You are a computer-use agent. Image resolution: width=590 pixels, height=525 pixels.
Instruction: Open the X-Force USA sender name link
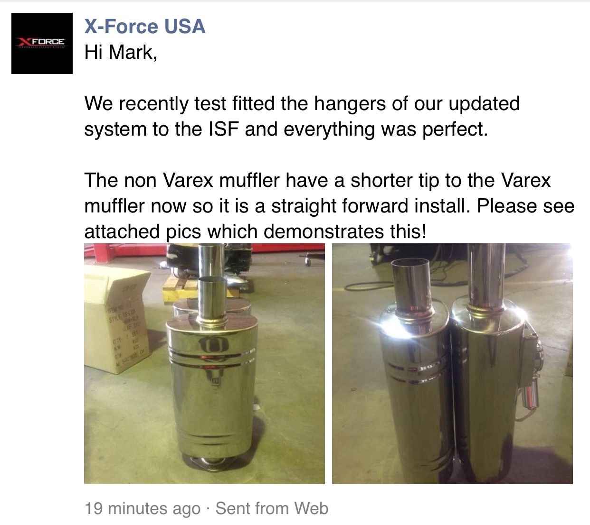pos(145,26)
